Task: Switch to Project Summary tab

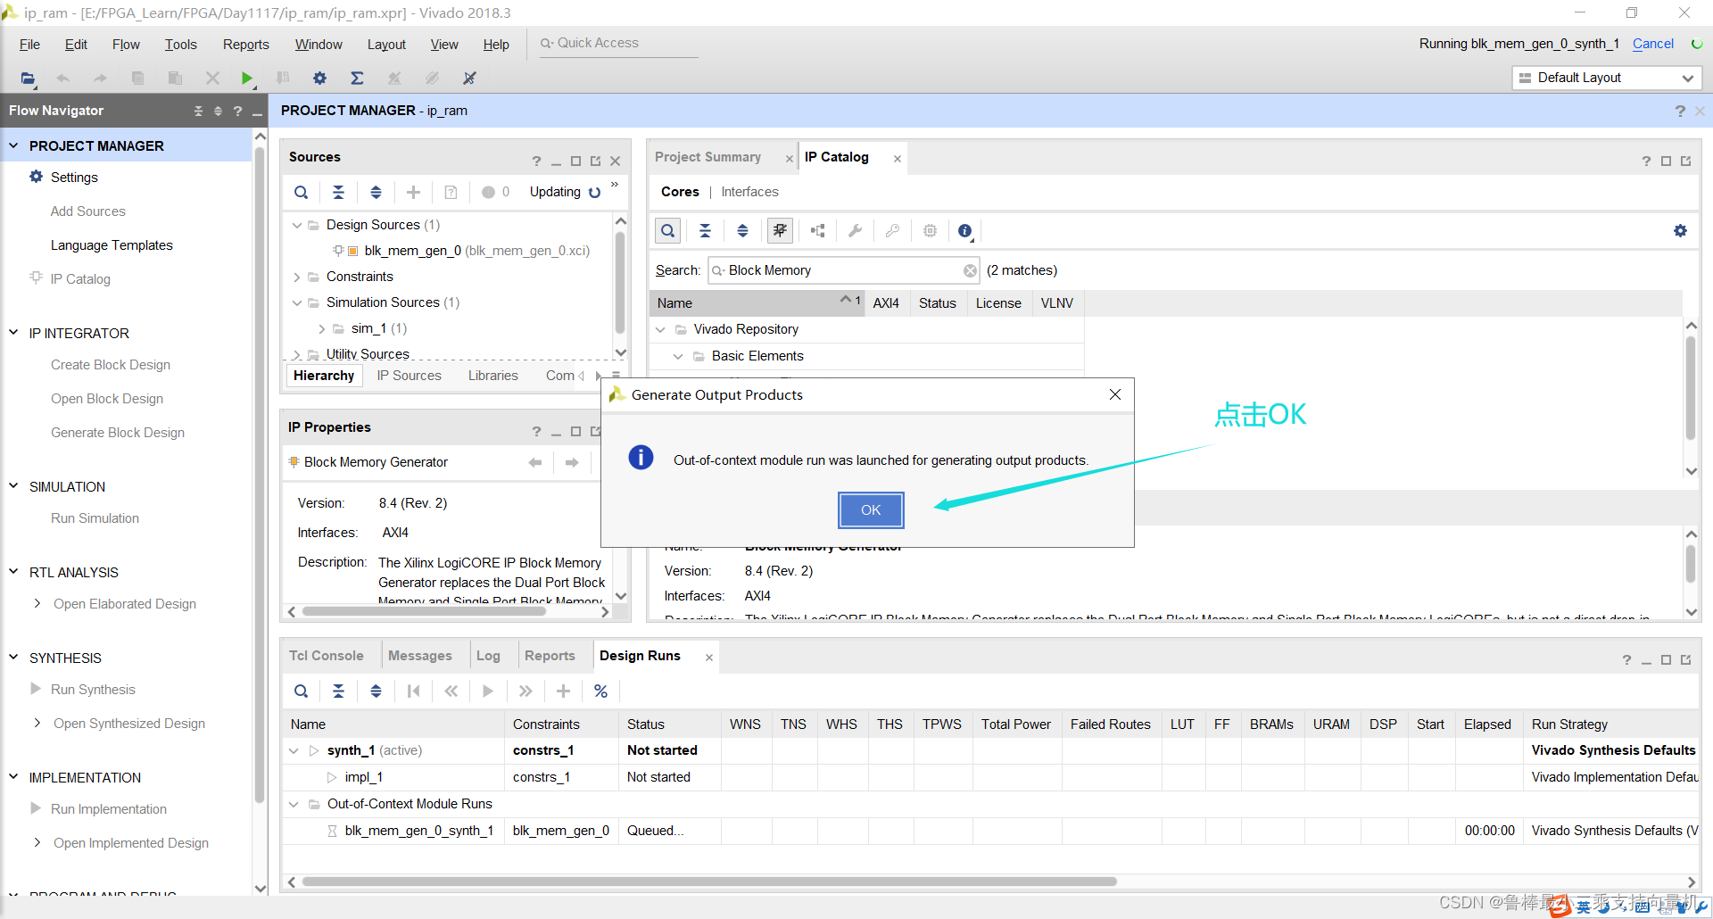Action: [x=708, y=157]
